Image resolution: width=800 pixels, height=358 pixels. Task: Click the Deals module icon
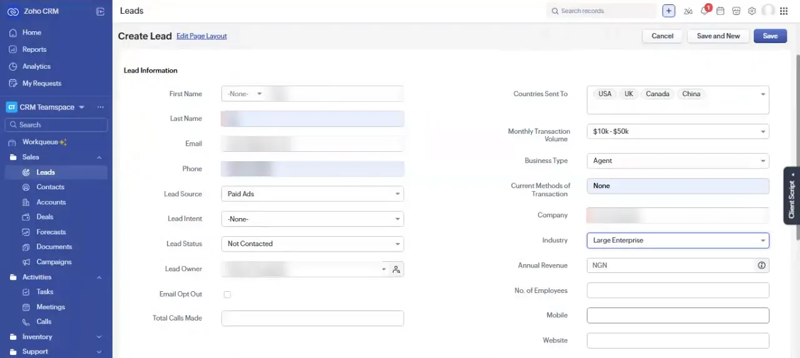pyautogui.click(x=26, y=217)
